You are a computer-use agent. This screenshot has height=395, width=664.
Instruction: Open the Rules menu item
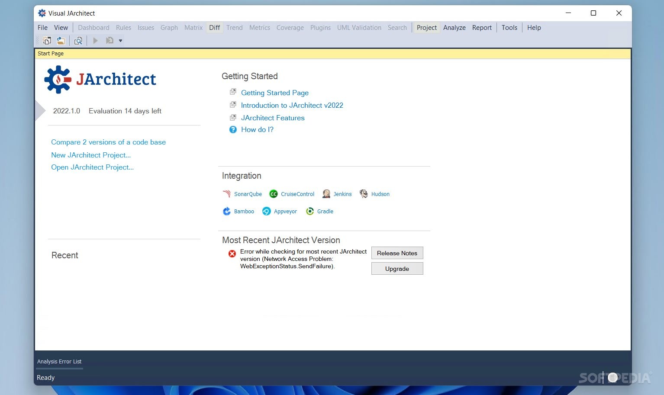pos(124,28)
